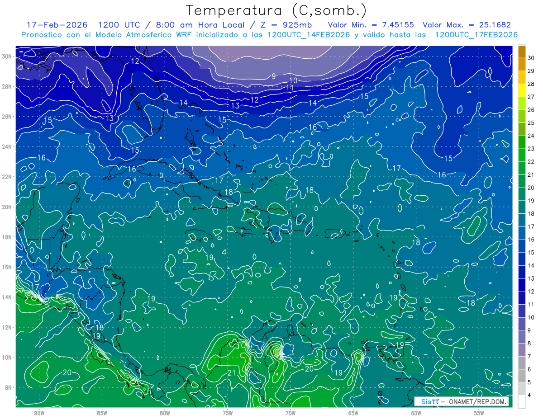Click the '70W' longitude axis label
This screenshot has width=543, height=419.
click(x=291, y=413)
